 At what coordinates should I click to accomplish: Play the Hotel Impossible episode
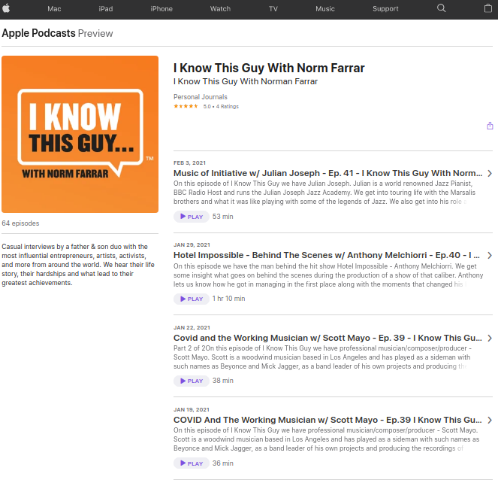coord(191,299)
